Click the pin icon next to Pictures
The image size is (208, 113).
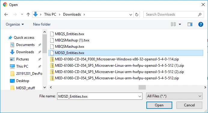coord(40,59)
